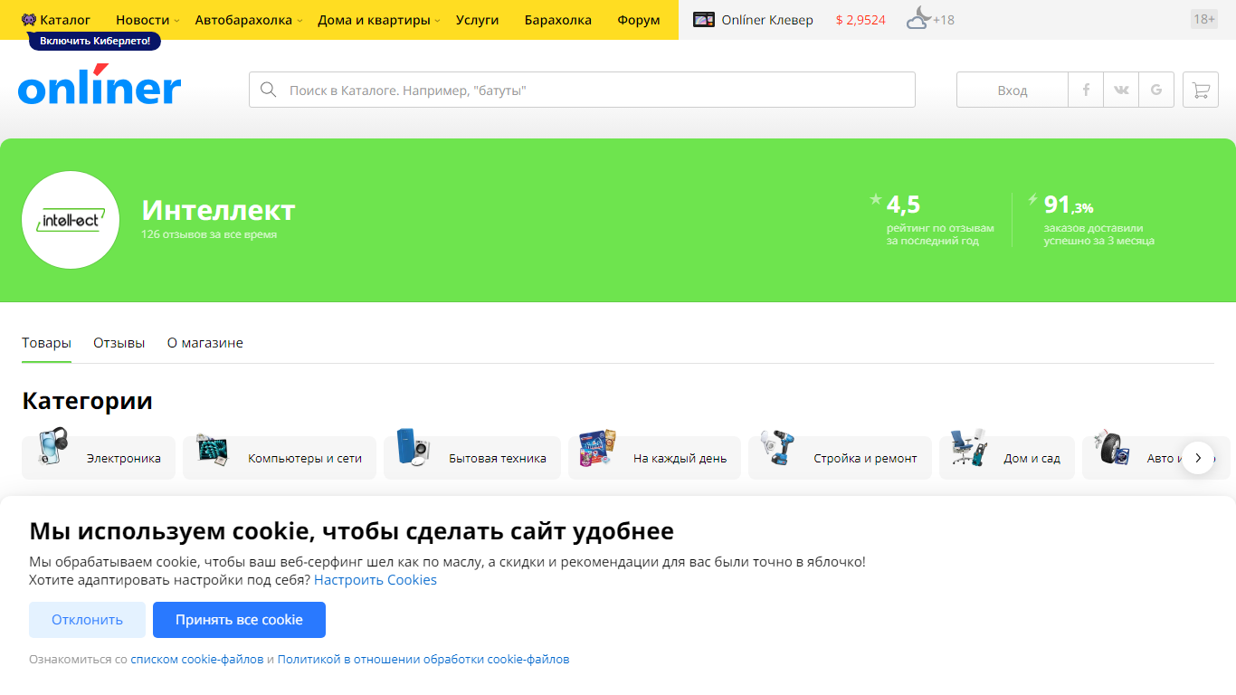Open the Электроника category
Screen dimensions: 1236x695
(99, 458)
